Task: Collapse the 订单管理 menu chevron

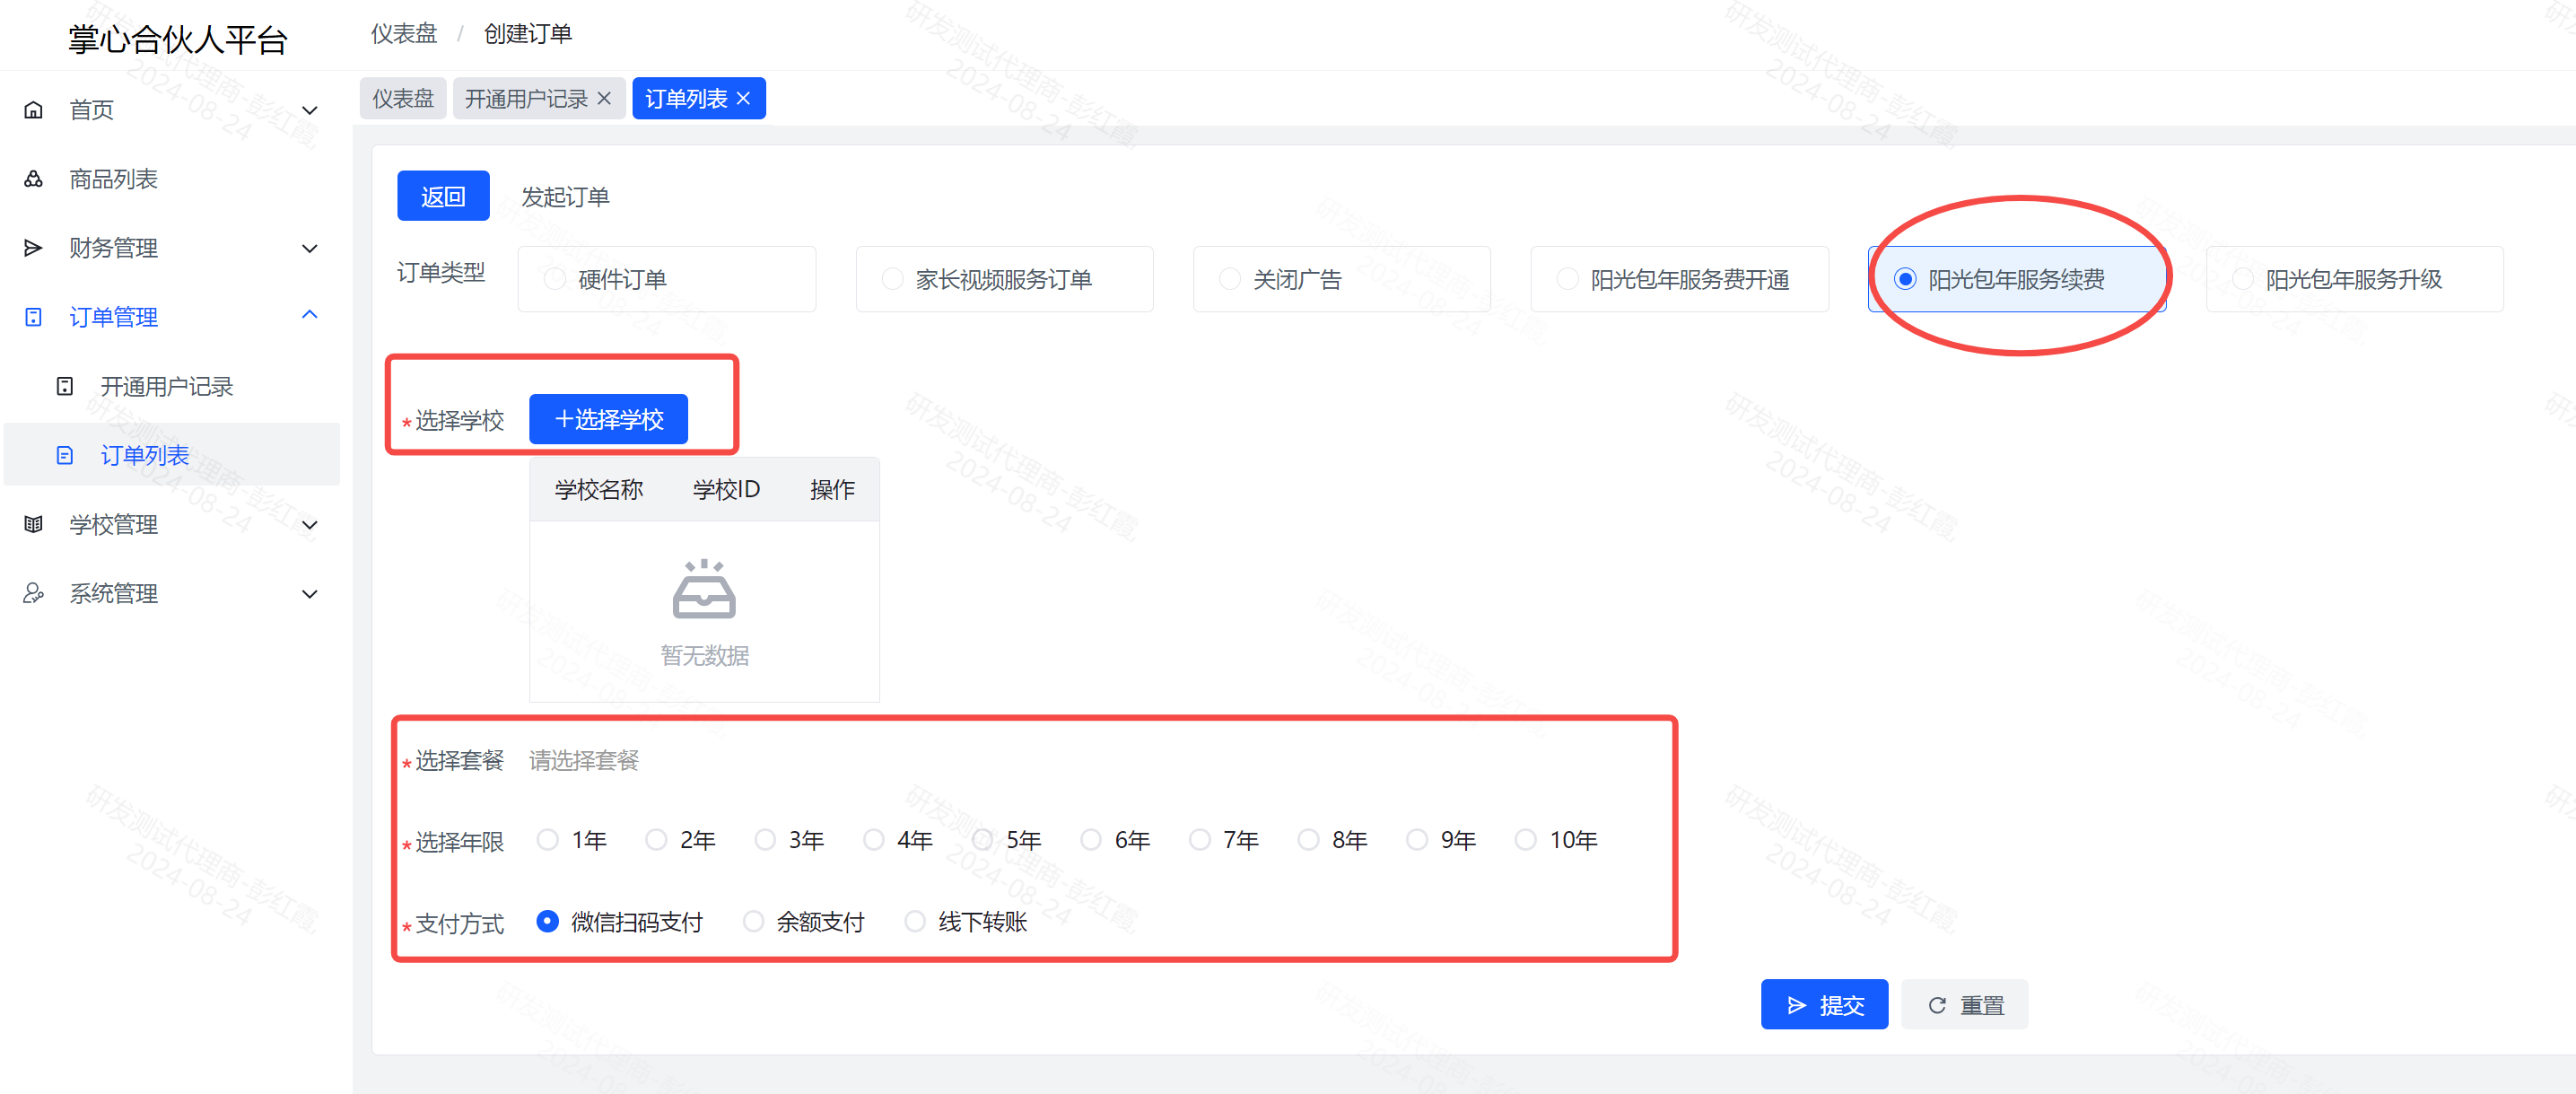Action: (x=310, y=316)
